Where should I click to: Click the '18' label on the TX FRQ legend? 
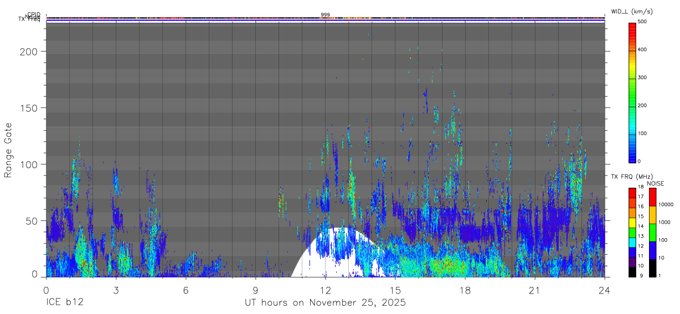pyautogui.click(x=641, y=187)
